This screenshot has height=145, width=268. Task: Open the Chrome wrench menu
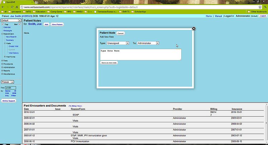(x=265, y=7)
